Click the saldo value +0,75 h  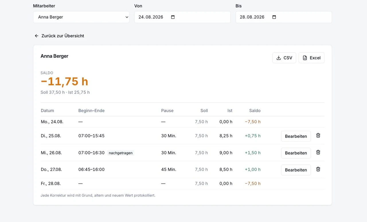pos(253,136)
